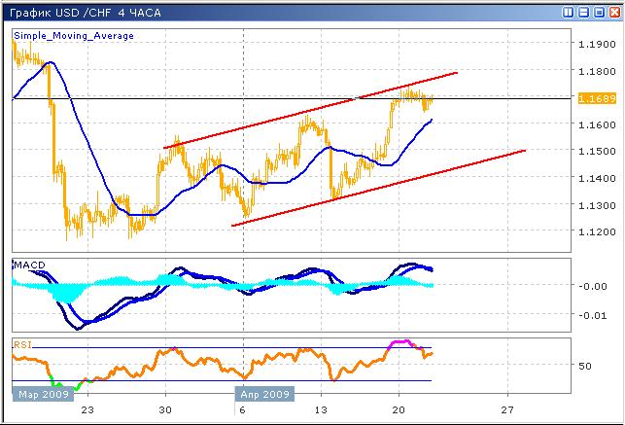Click the 27 date label on time axis
The width and height of the screenshot is (625, 425).
tap(505, 411)
